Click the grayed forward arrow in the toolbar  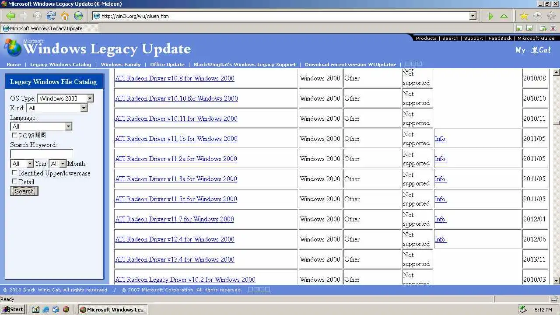pos(24,16)
